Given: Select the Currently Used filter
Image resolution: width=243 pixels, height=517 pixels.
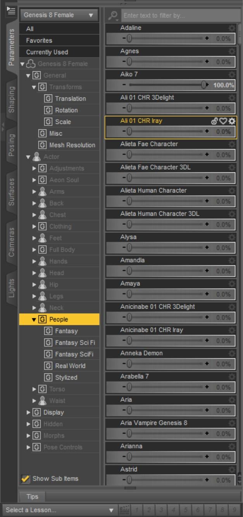Looking at the screenshot, I should (x=59, y=52).
